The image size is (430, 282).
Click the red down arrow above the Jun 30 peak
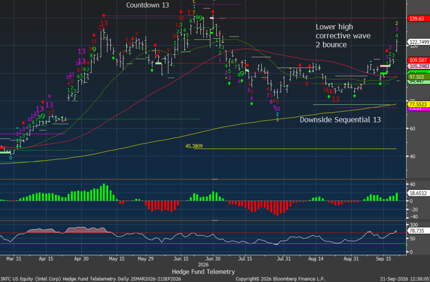click(x=213, y=12)
